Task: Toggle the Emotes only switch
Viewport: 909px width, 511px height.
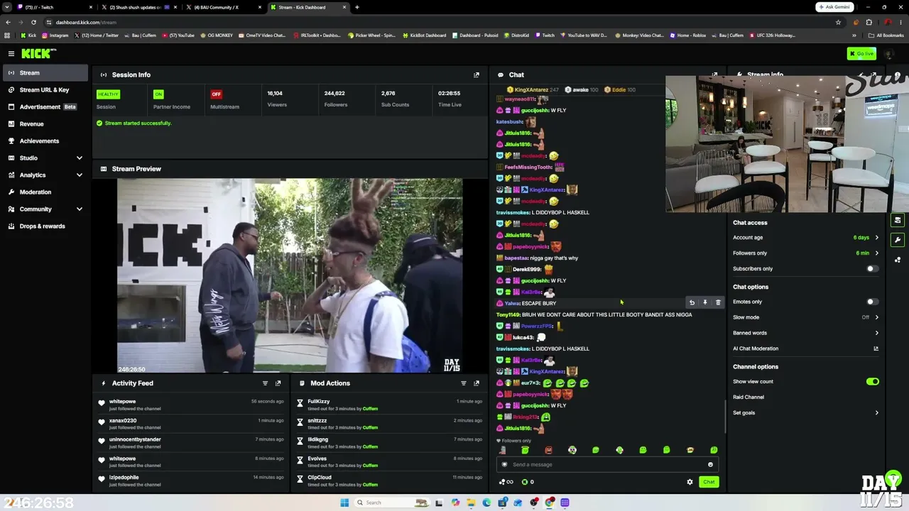Action: (872, 302)
